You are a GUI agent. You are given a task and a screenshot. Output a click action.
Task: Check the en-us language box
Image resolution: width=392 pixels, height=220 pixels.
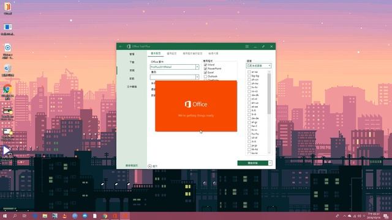[x=249, y=103]
